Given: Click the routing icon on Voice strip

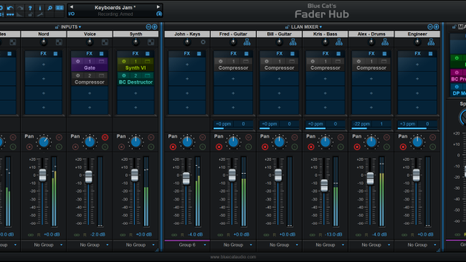Looking at the screenshot, I should [x=105, y=42].
